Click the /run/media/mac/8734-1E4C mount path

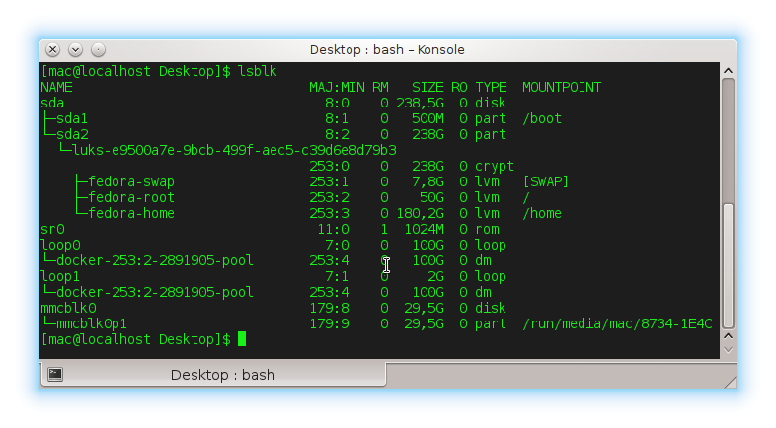coord(616,323)
